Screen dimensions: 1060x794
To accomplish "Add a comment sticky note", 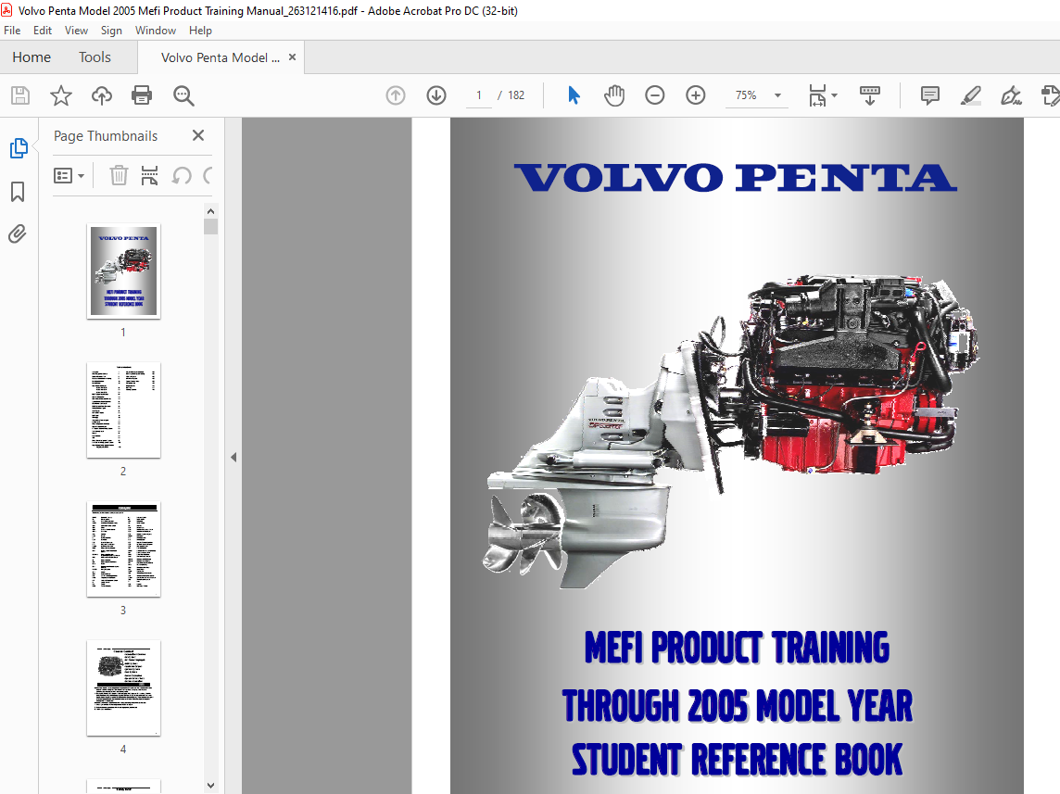I will (x=930, y=95).
